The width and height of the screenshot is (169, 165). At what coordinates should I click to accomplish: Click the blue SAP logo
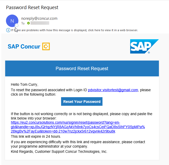[144, 47]
